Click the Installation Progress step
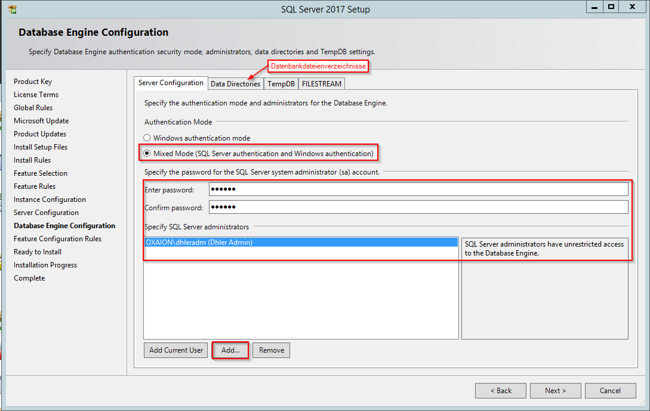This screenshot has width=650, height=411. 45,265
